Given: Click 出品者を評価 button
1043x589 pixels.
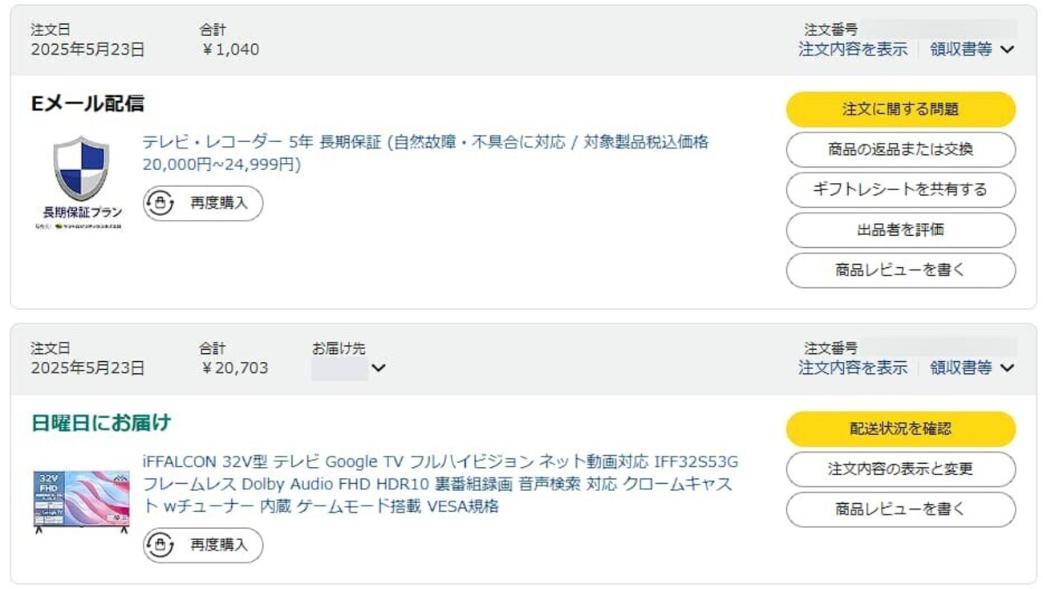Looking at the screenshot, I should (900, 230).
